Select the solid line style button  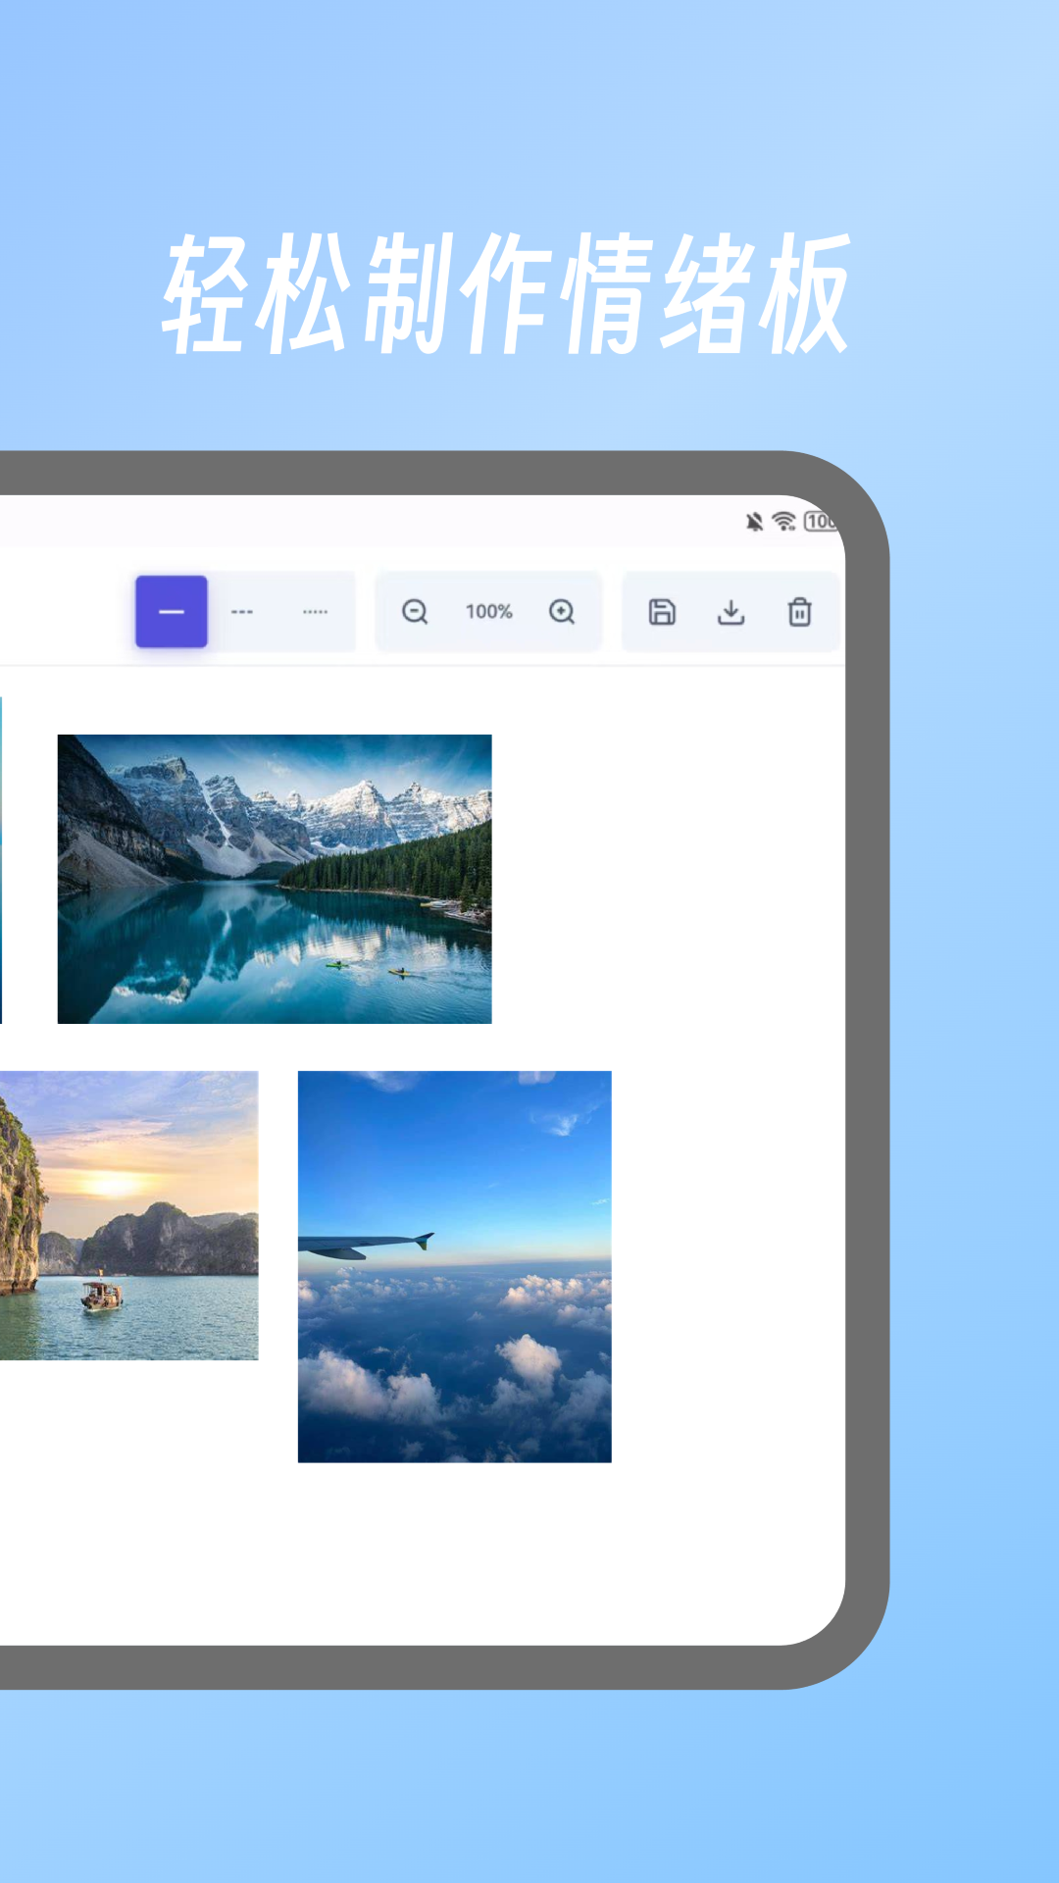(x=172, y=612)
